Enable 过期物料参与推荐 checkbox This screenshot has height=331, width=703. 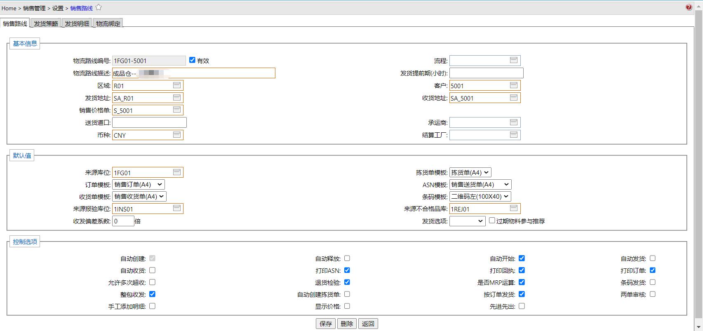tap(492, 221)
